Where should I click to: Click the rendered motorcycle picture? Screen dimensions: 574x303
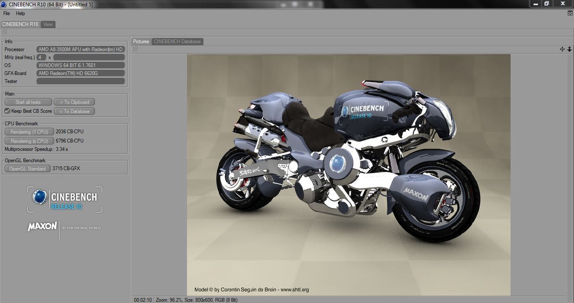click(x=349, y=175)
